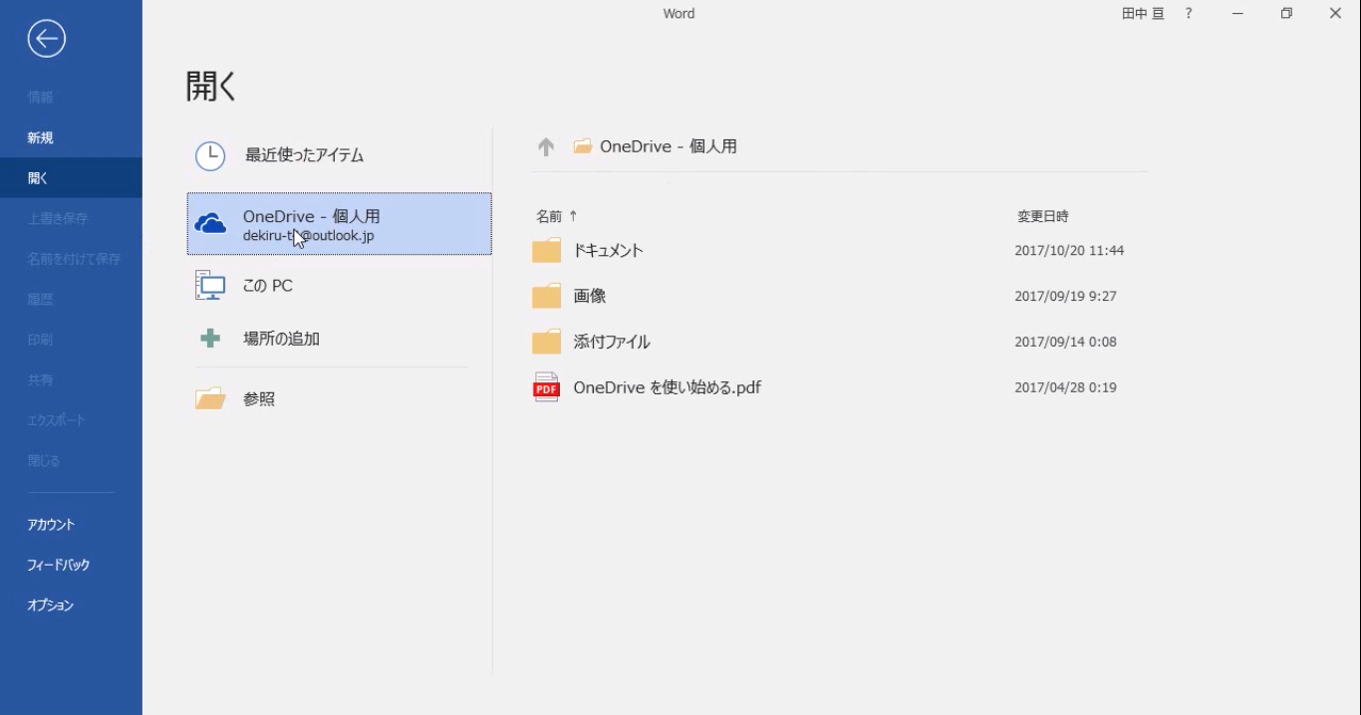Screen dimensions: 1361x715
Task: Select 共有 in the sidebar
Action: coord(71,379)
